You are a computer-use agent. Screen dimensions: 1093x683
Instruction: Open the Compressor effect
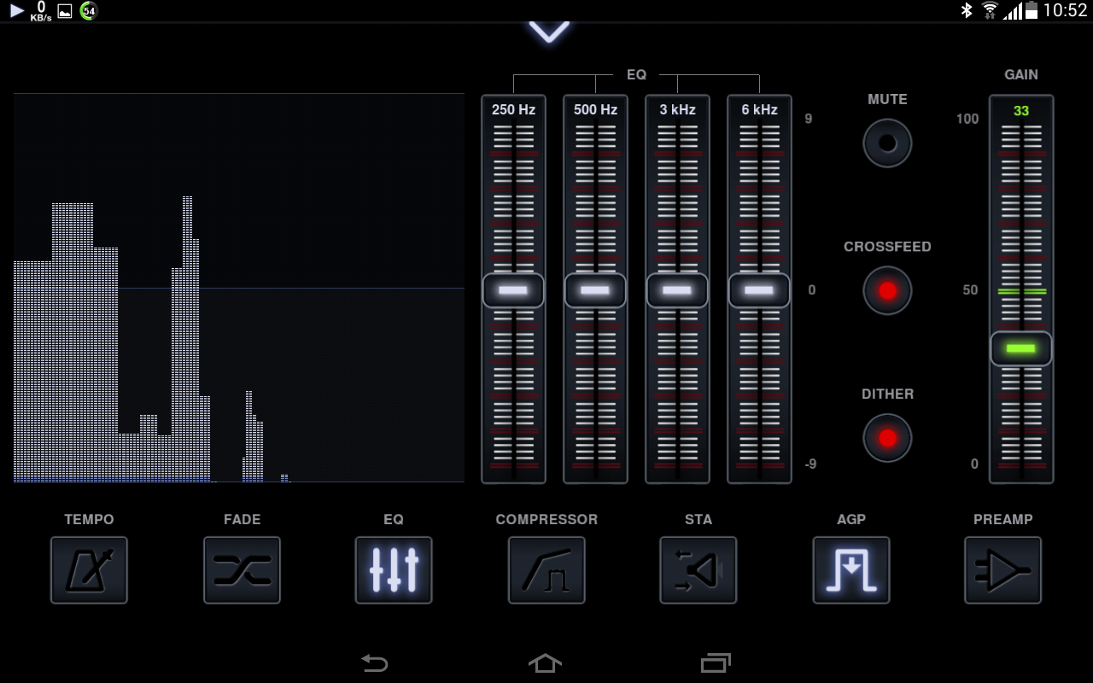[546, 569]
